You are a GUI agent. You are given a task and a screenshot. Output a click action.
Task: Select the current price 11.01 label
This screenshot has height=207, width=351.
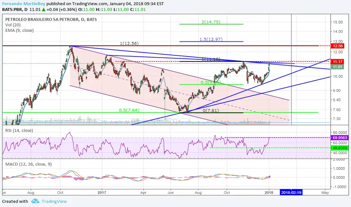point(337,67)
